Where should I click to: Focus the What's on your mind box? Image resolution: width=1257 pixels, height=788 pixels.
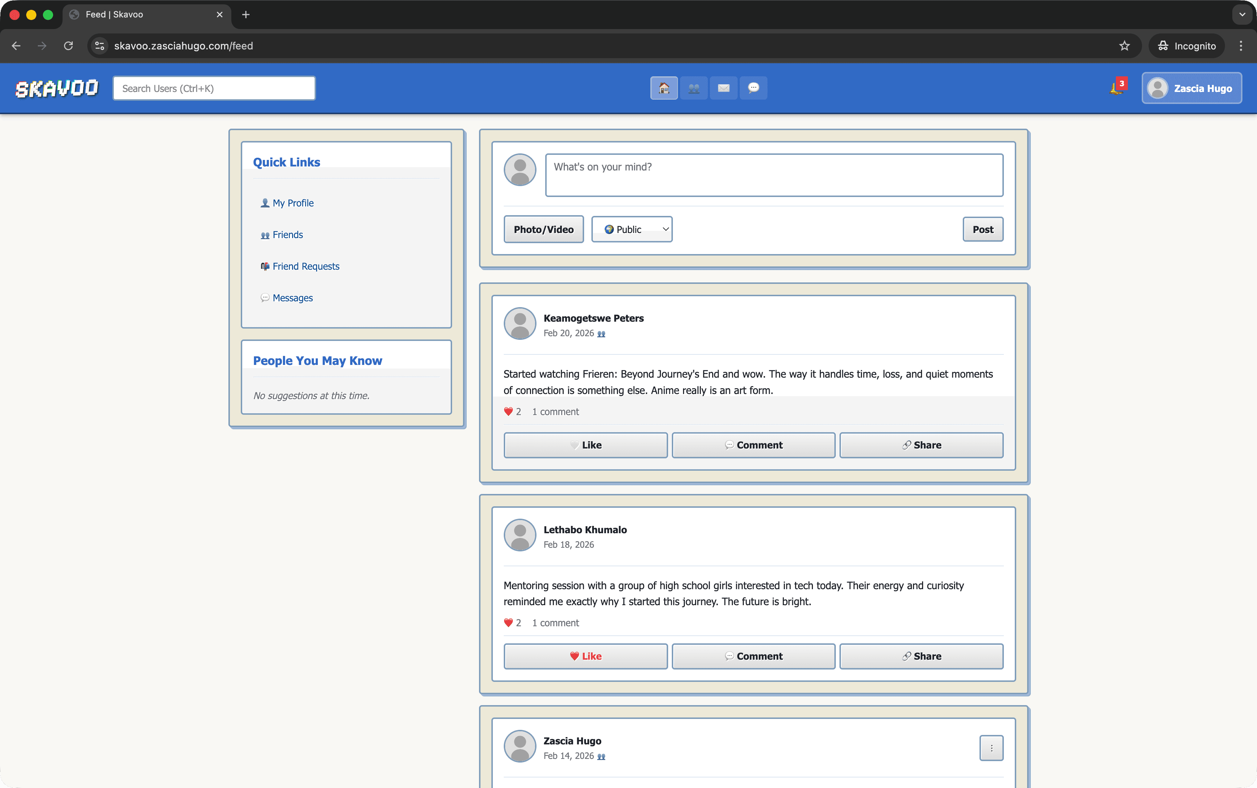click(774, 175)
